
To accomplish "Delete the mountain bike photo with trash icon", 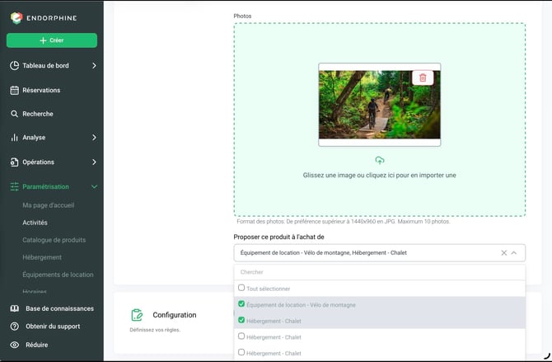I will (423, 78).
